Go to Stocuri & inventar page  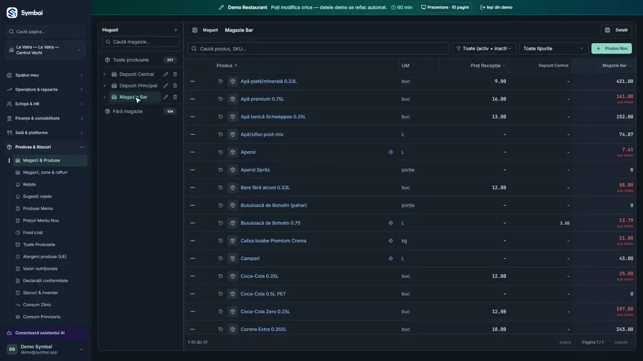point(40,293)
